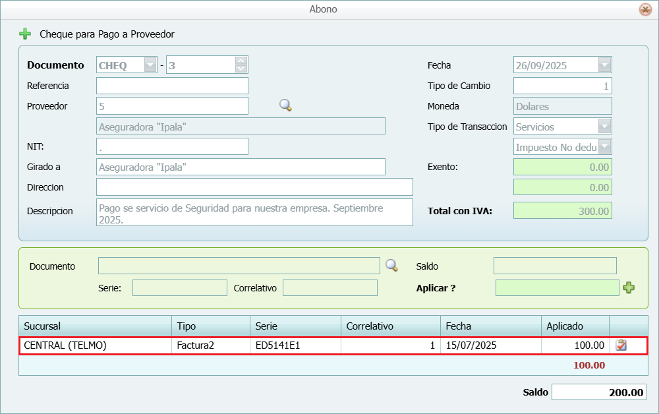Screen dimensions: 659x414
Task: Expand the Fecha date picker dropdown
Action: (x=604, y=65)
